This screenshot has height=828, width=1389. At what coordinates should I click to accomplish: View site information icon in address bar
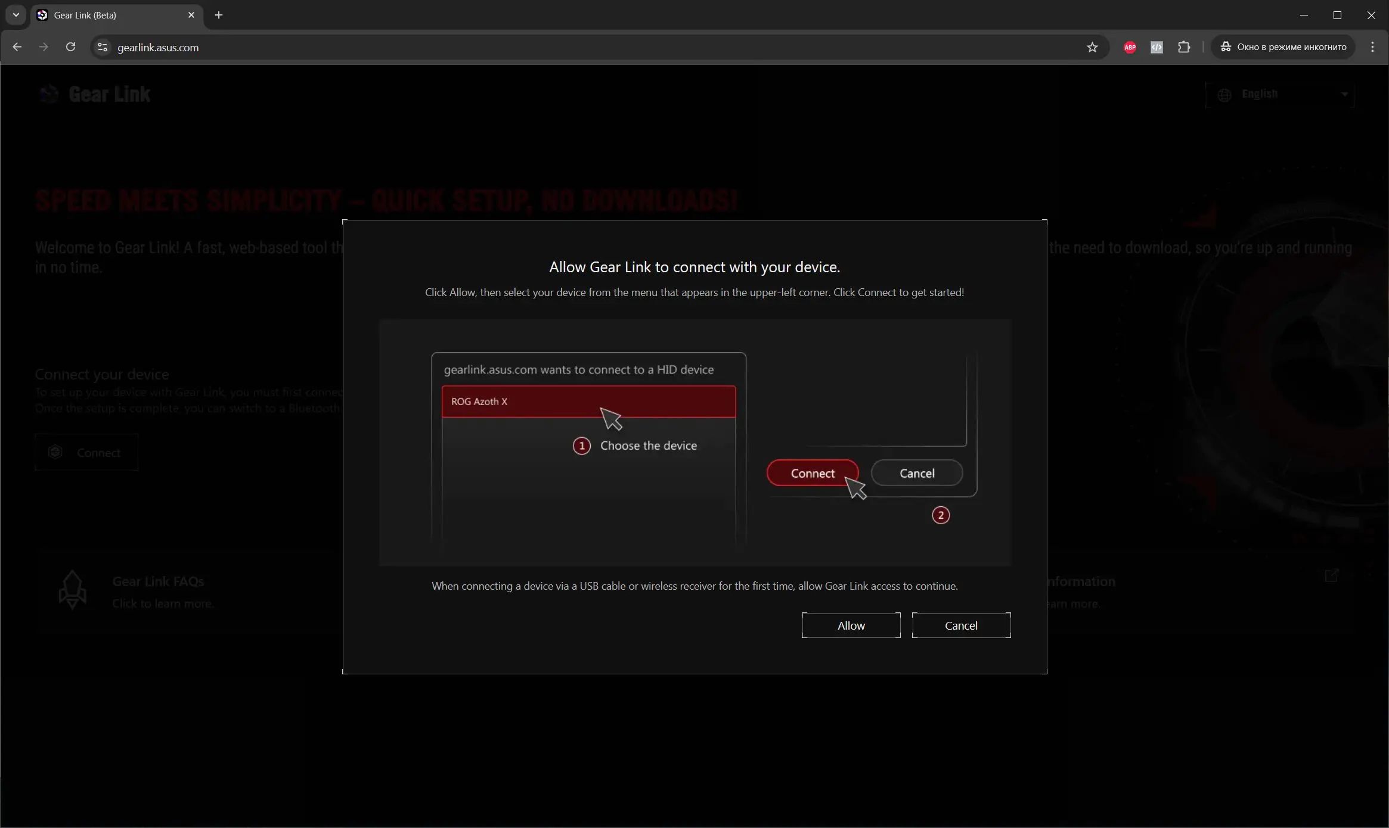[103, 47]
